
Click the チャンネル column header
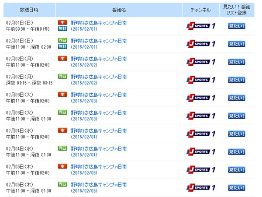pos(201,10)
